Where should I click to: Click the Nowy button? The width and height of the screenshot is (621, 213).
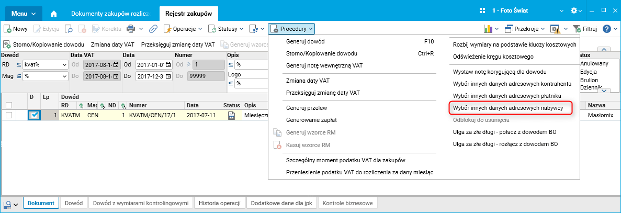16,29
